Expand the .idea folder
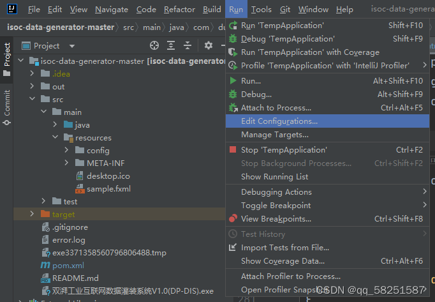 tap(32, 73)
